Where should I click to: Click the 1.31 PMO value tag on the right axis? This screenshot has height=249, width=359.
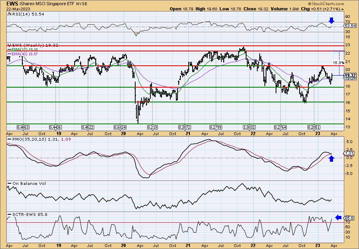pyautogui.click(x=349, y=153)
